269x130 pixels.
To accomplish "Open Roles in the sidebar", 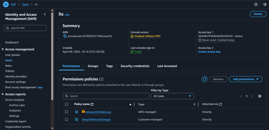I will (x=9, y=66).
